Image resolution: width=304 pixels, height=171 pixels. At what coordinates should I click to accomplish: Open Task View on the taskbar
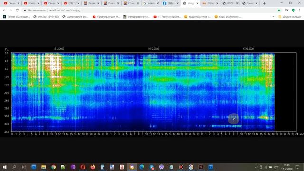point(24,167)
